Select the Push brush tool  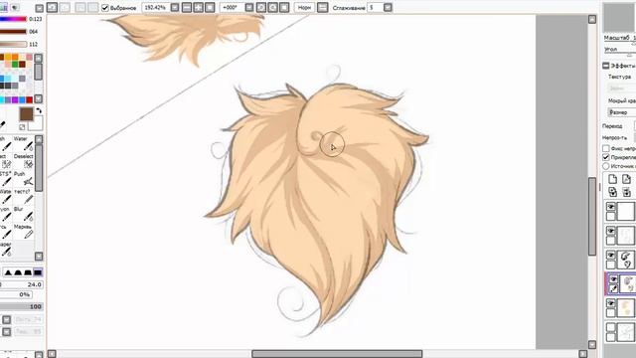pyautogui.click(x=23, y=179)
